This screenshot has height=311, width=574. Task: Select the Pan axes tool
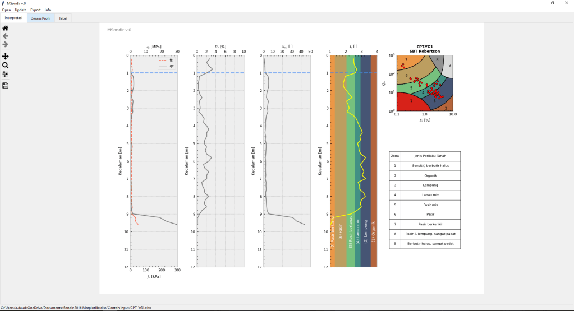[6, 57]
